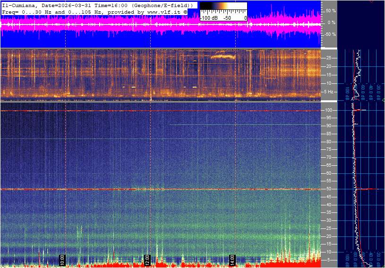385x268 pixels.
Task: Click the '5 Hz' geophone axis label
Action: (x=328, y=92)
